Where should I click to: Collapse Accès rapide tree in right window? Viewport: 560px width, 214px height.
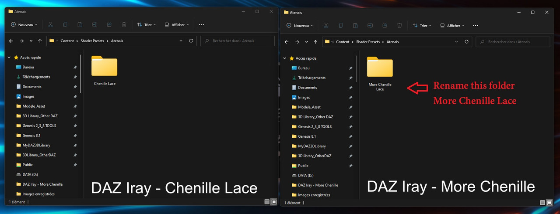(x=285, y=58)
